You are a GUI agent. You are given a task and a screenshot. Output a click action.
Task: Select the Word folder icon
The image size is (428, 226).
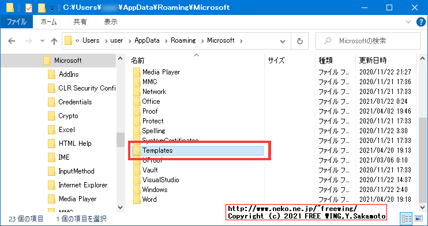[x=137, y=200]
